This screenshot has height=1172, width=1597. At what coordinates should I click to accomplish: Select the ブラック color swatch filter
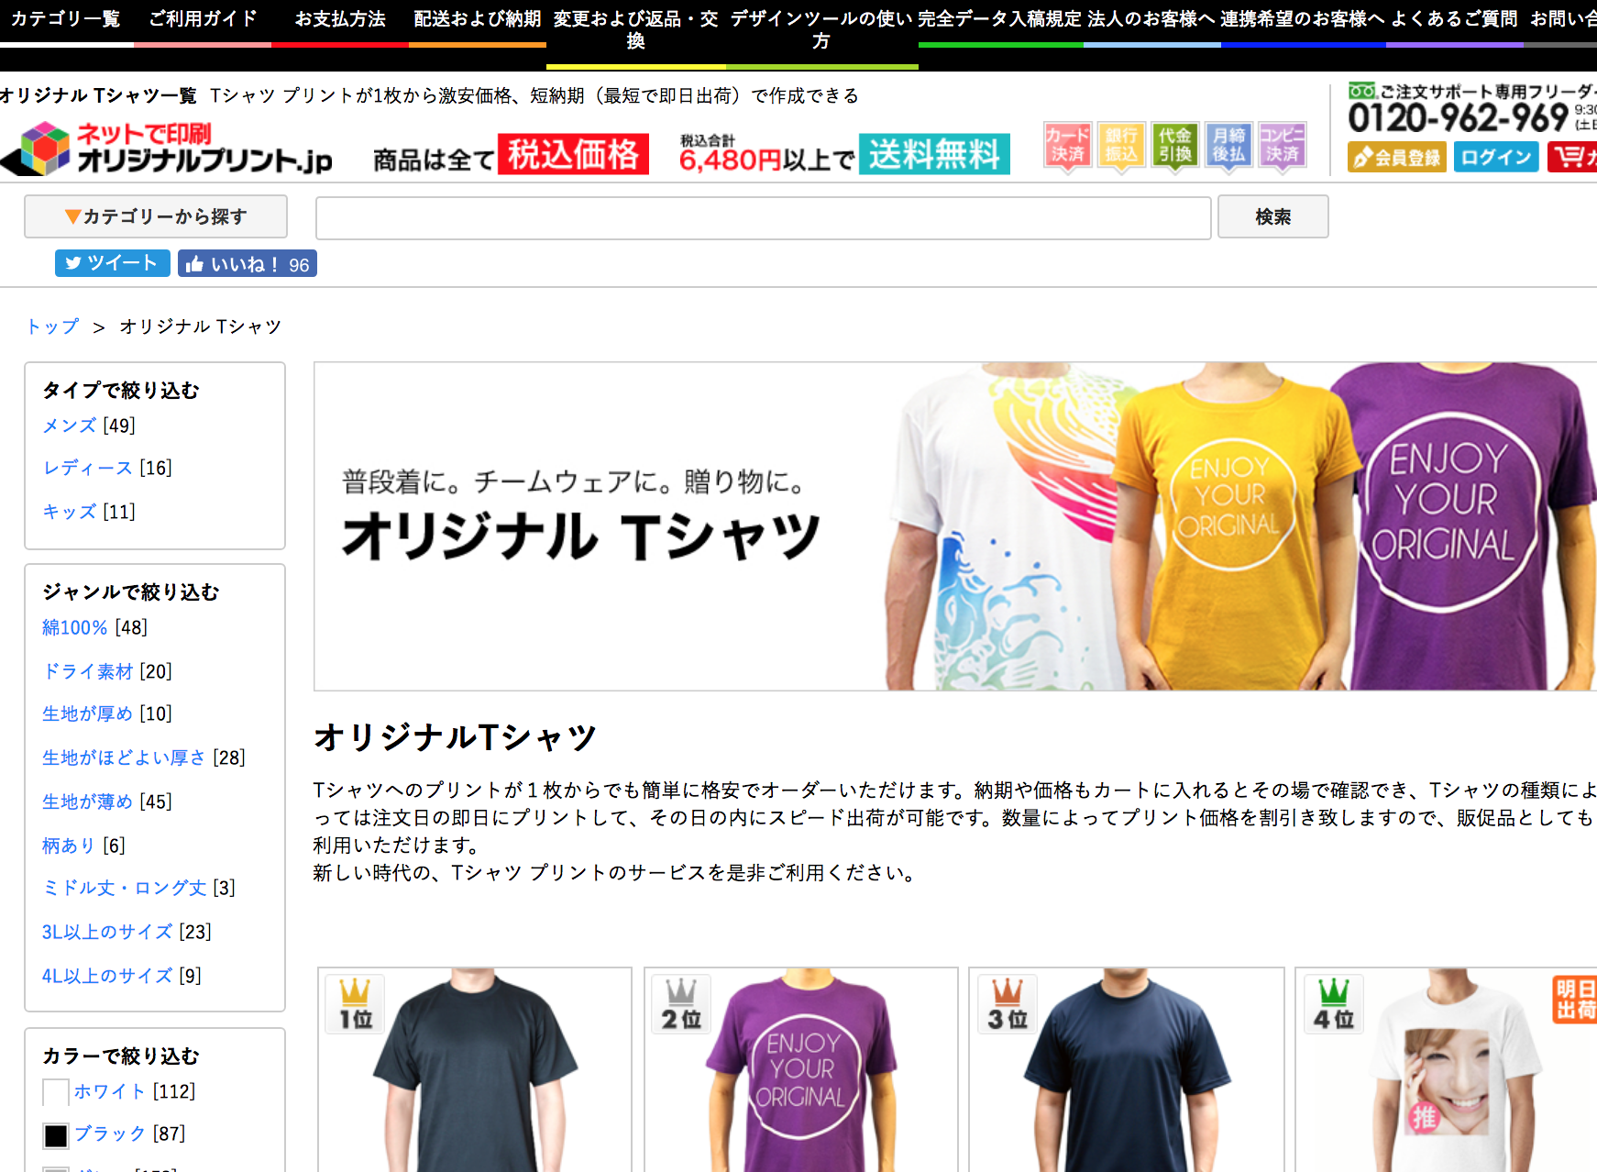coord(56,1136)
